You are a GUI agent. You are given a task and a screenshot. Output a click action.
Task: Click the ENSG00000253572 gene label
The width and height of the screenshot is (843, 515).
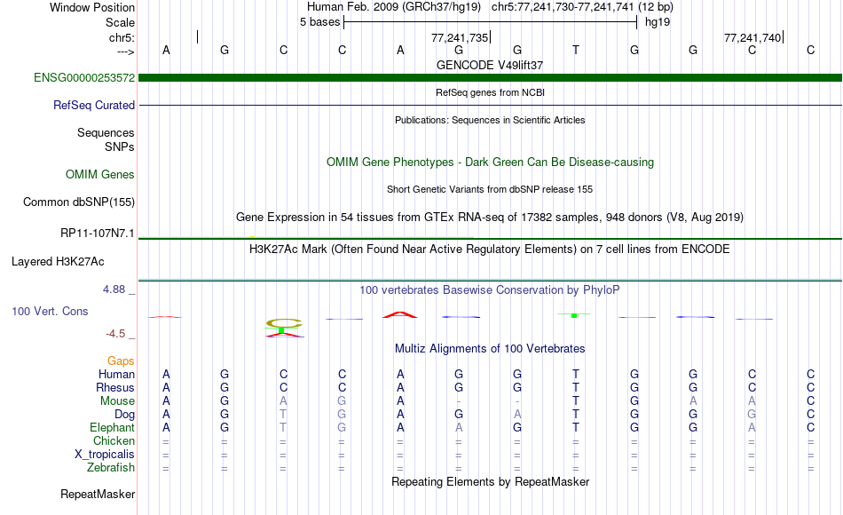[84, 77]
